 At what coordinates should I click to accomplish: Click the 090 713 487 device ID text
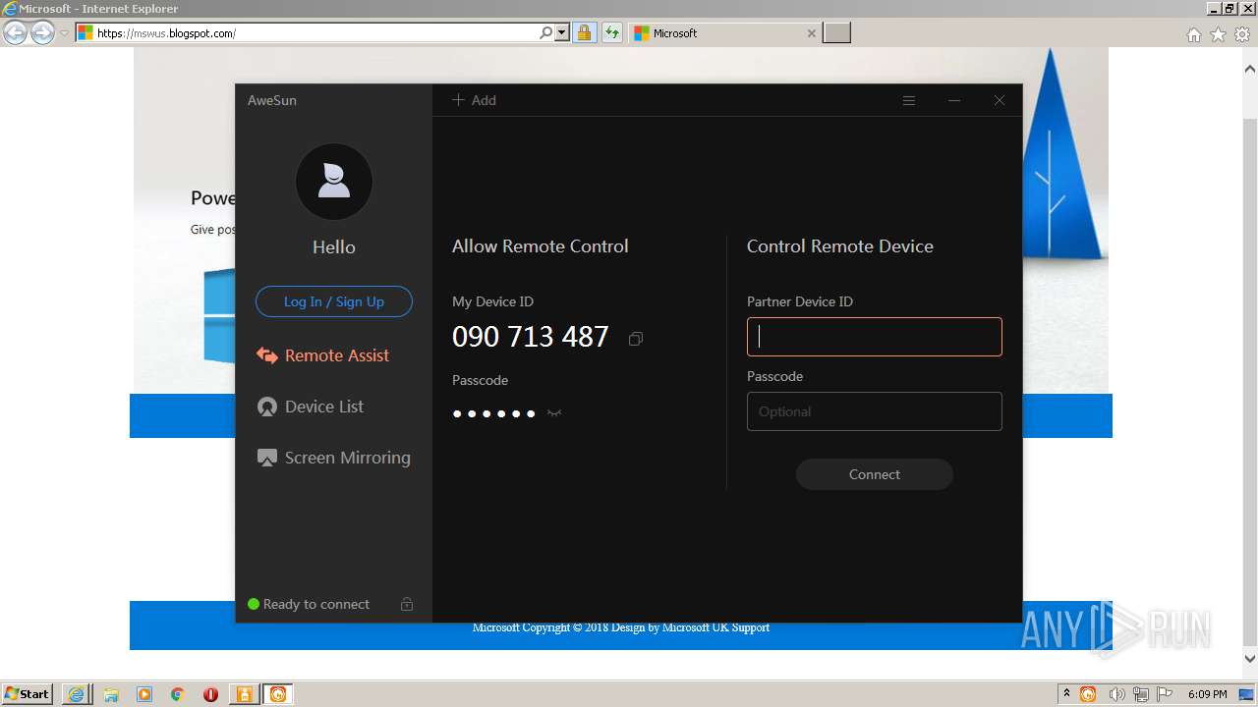pos(531,337)
